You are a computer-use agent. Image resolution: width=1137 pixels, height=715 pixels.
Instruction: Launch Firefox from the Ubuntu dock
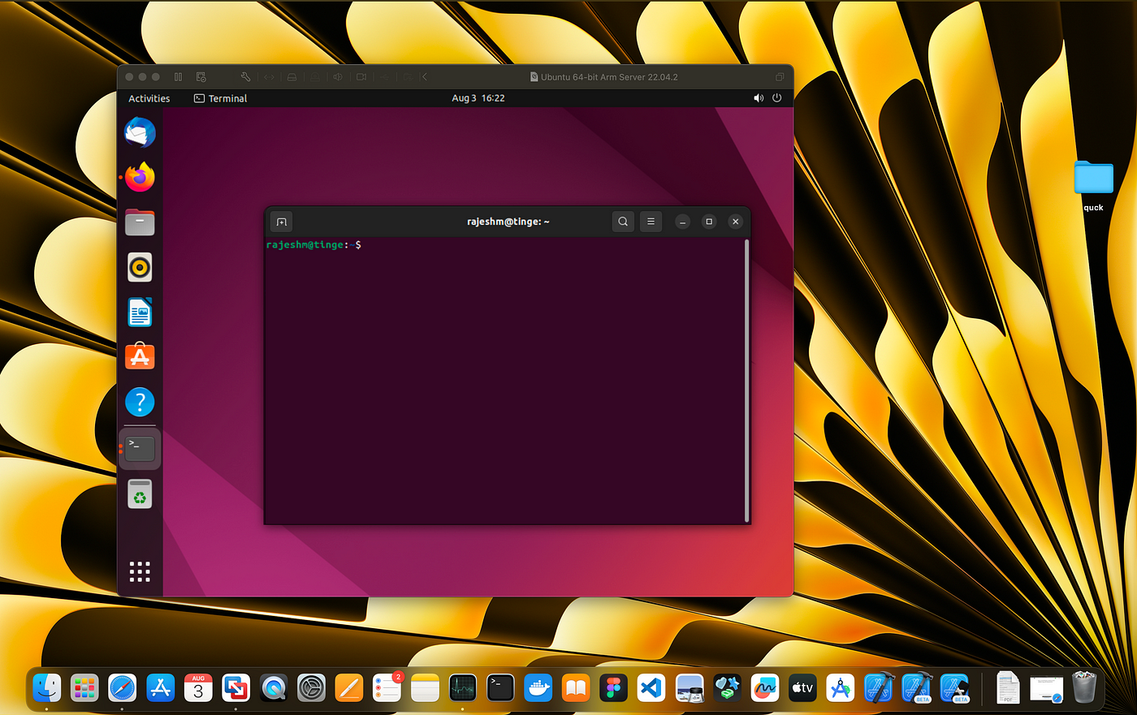pyautogui.click(x=140, y=177)
